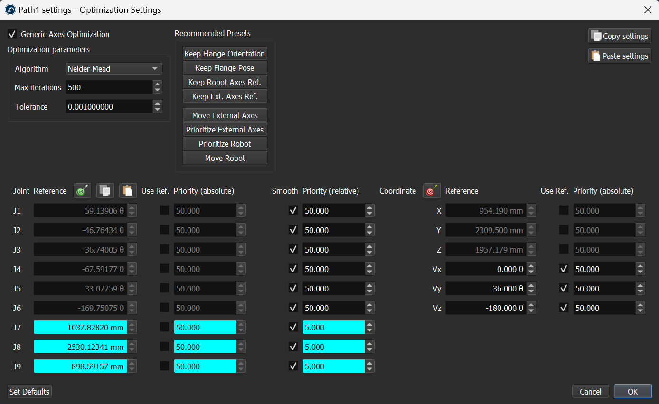Apply the Prioritize External Axes preset

click(x=225, y=130)
